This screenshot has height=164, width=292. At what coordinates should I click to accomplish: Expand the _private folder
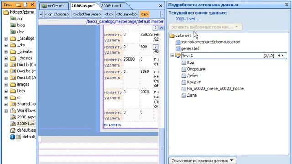[x=6, y=51]
